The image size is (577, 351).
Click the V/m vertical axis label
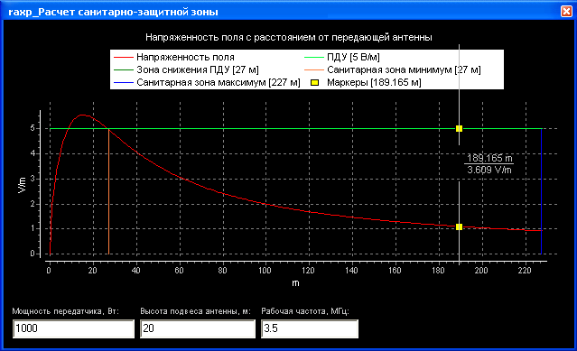pos(22,185)
